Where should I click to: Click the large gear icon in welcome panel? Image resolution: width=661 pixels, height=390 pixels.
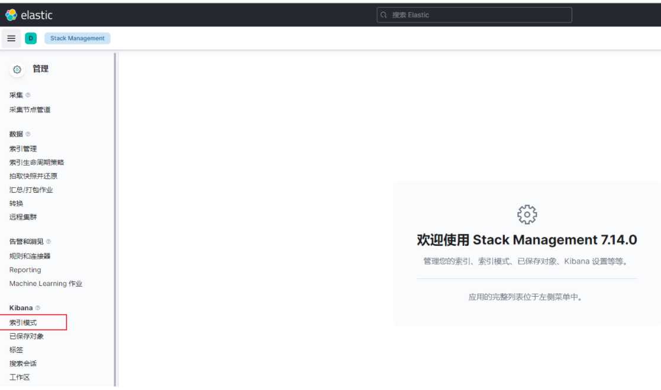527,214
